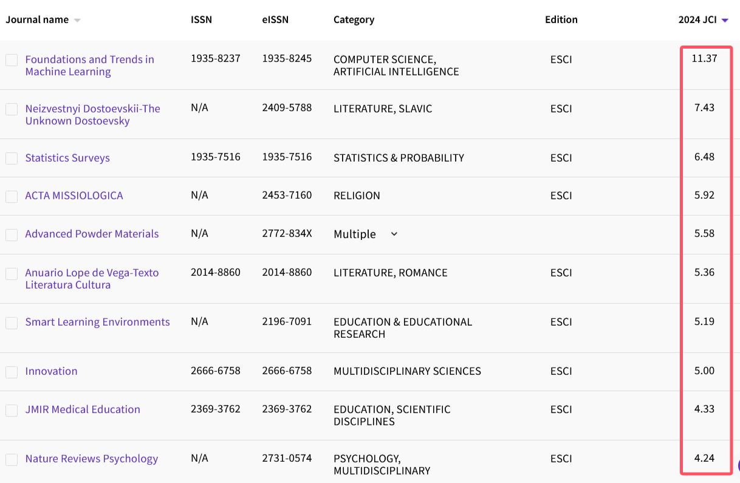Open Foundations and Trends in Machine Learning
740x483 pixels.
pos(89,66)
